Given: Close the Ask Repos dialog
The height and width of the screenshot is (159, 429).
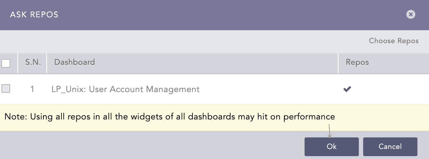Looking at the screenshot, I should pyautogui.click(x=410, y=14).
